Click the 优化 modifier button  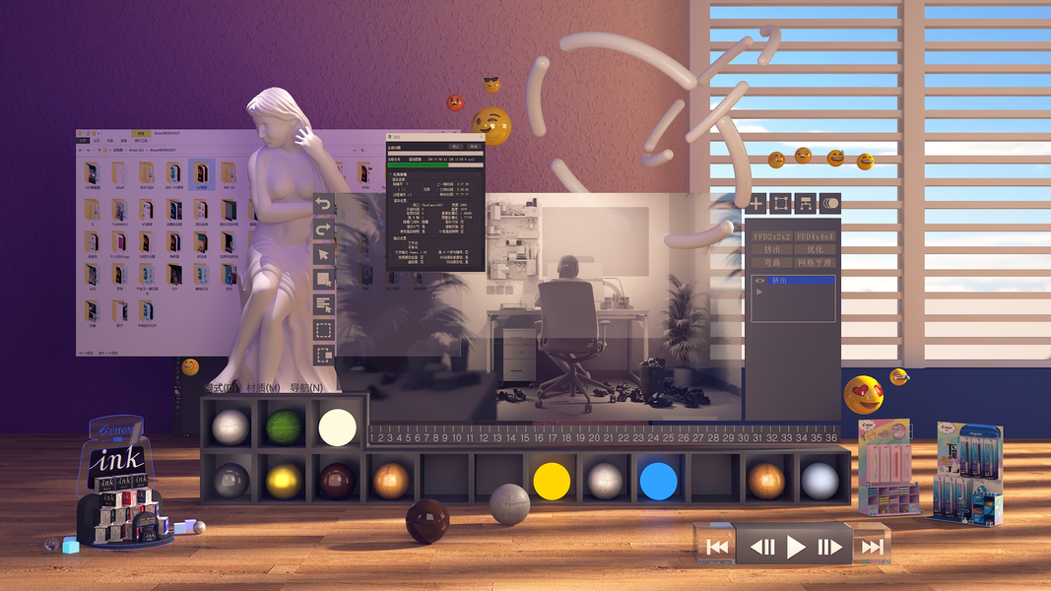[x=815, y=249]
